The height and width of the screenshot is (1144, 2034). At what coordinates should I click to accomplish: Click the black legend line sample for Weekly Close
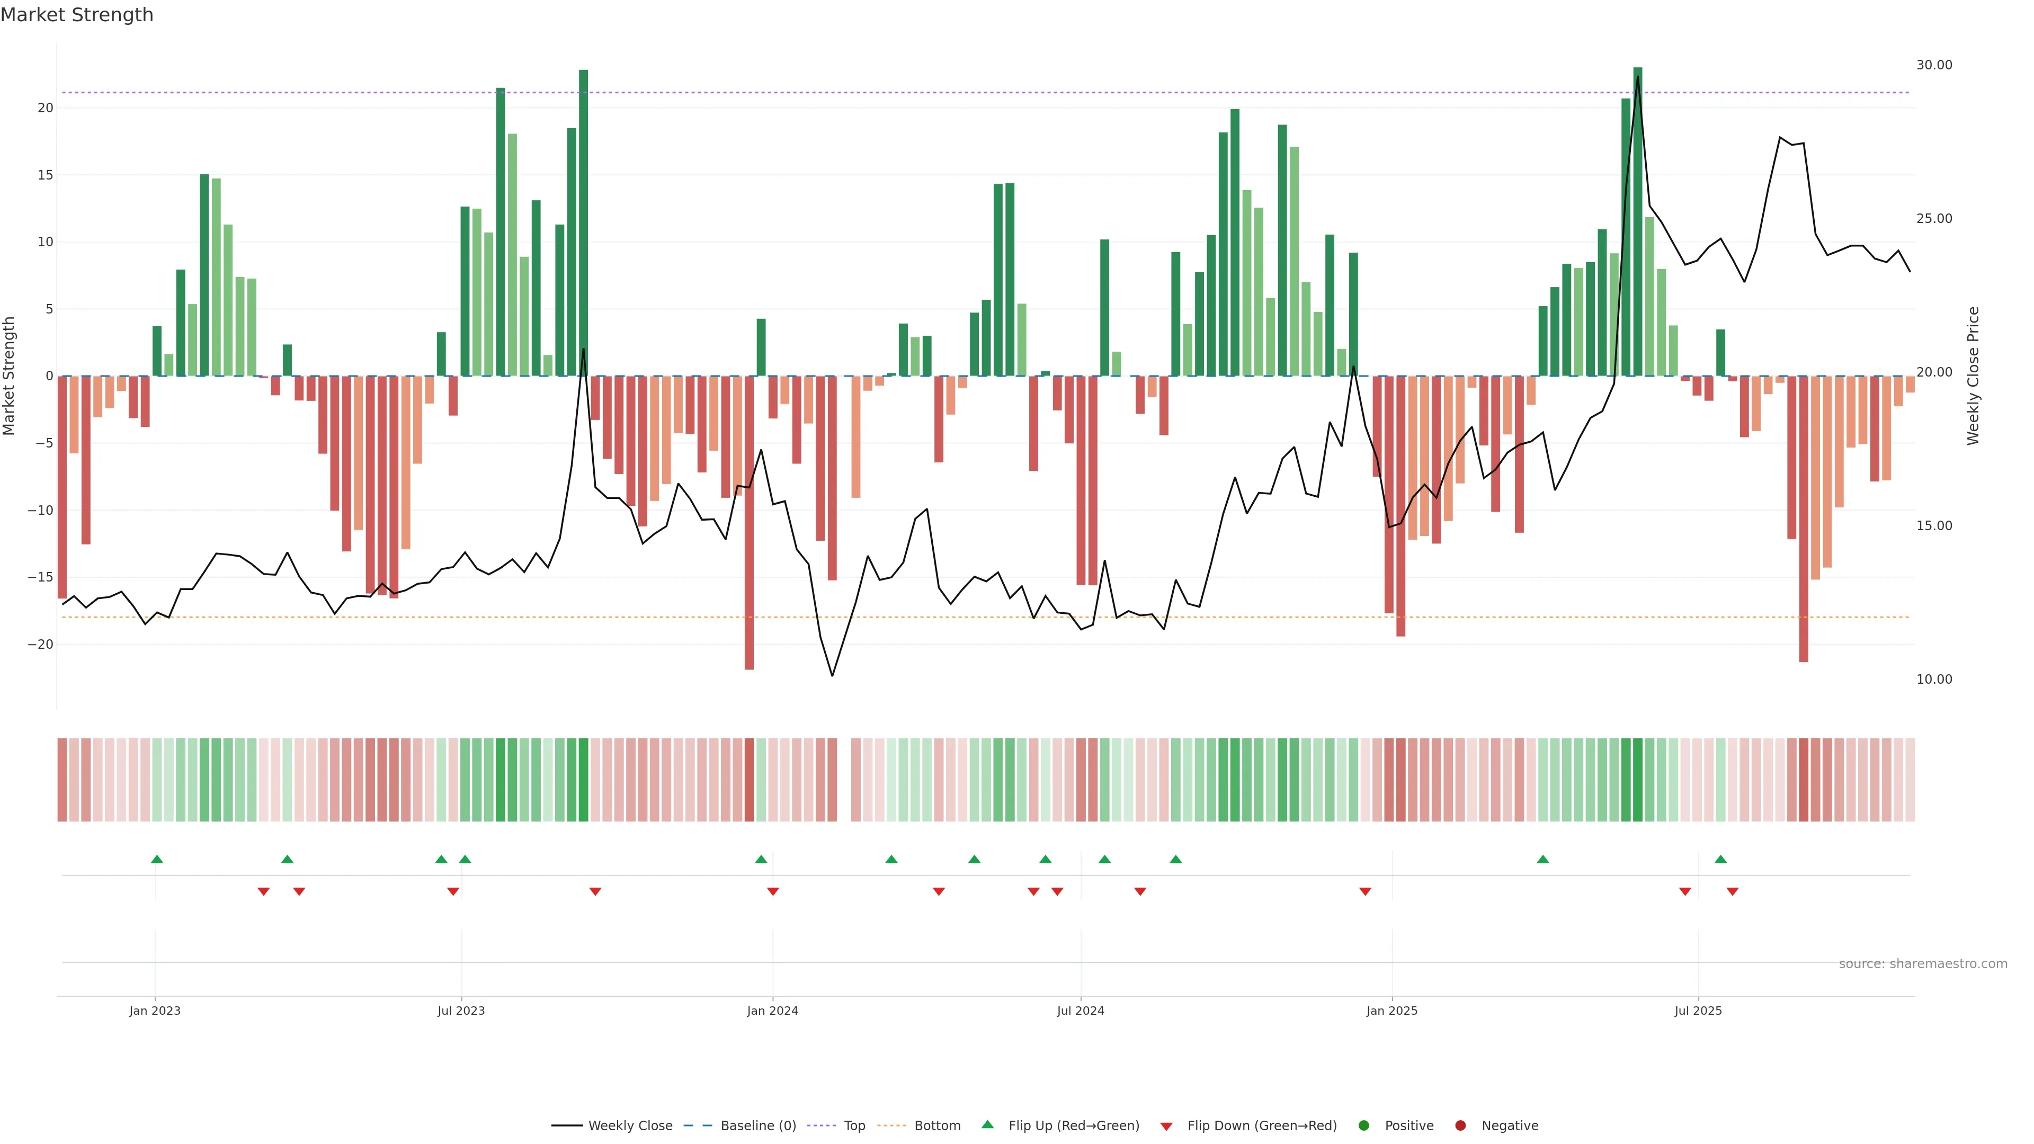pyautogui.click(x=567, y=1126)
